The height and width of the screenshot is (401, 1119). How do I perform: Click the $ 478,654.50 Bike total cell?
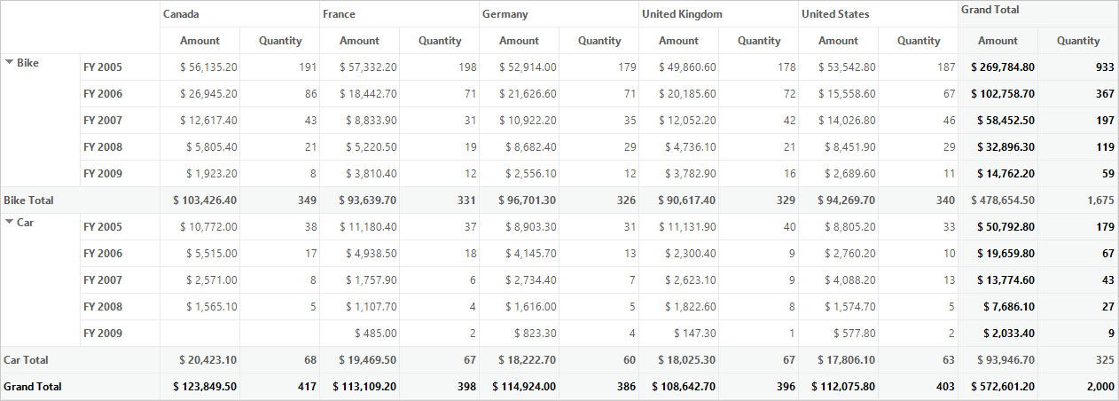[x=998, y=200]
